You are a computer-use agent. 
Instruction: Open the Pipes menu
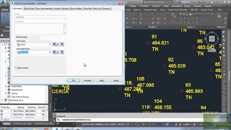click(x=166, y=6)
